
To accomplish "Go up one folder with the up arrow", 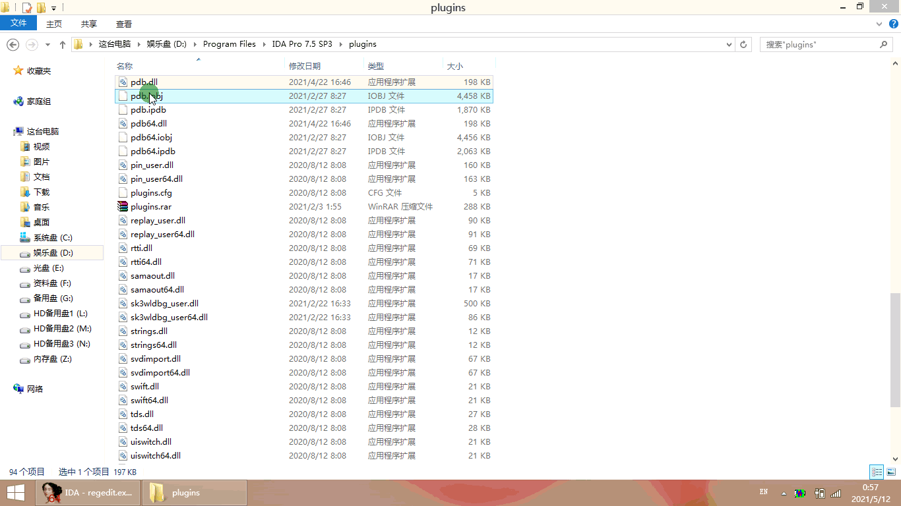I will pyautogui.click(x=63, y=44).
